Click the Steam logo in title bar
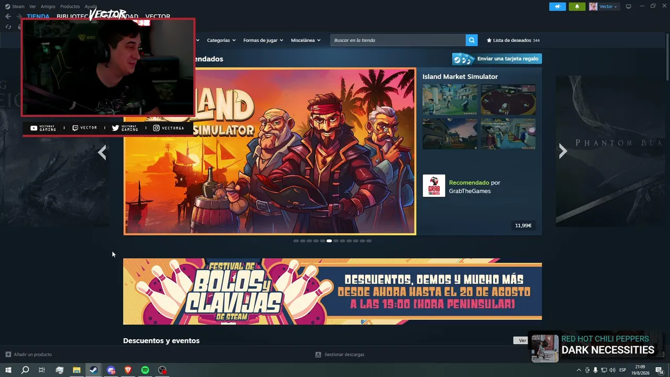670x377 pixels. [x=8, y=6]
